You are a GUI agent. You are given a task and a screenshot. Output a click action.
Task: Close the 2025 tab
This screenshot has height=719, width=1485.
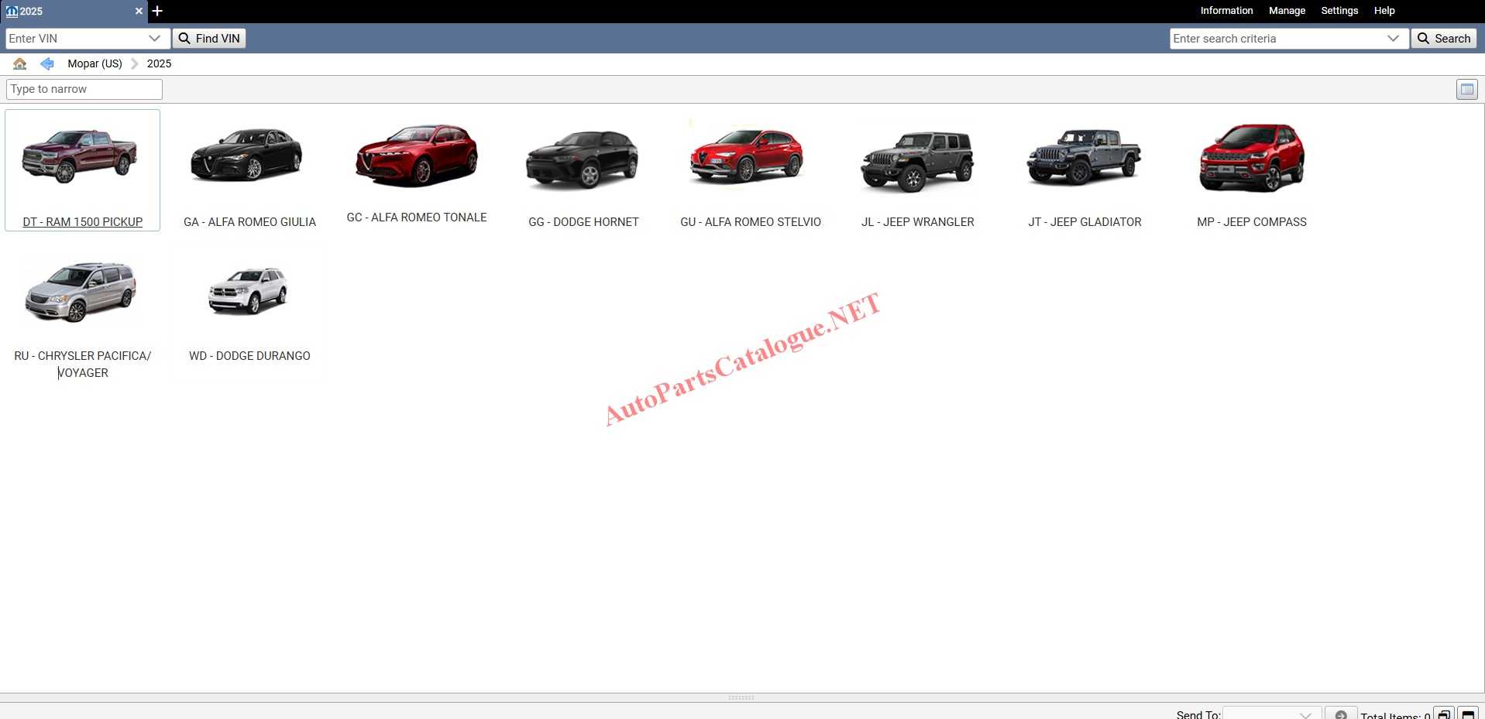(x=139, y=11)
